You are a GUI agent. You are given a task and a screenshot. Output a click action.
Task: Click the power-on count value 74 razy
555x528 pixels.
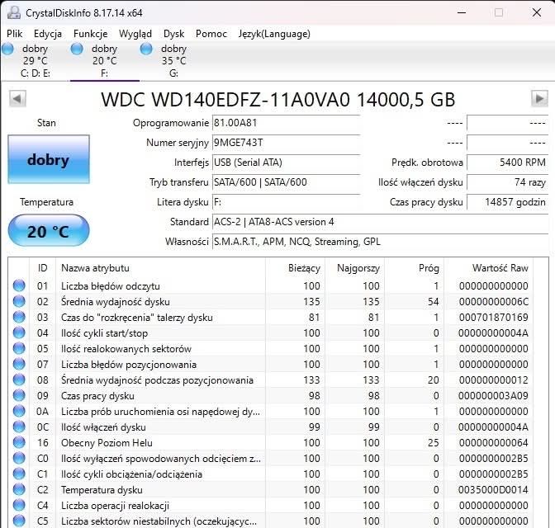point(508,182)
